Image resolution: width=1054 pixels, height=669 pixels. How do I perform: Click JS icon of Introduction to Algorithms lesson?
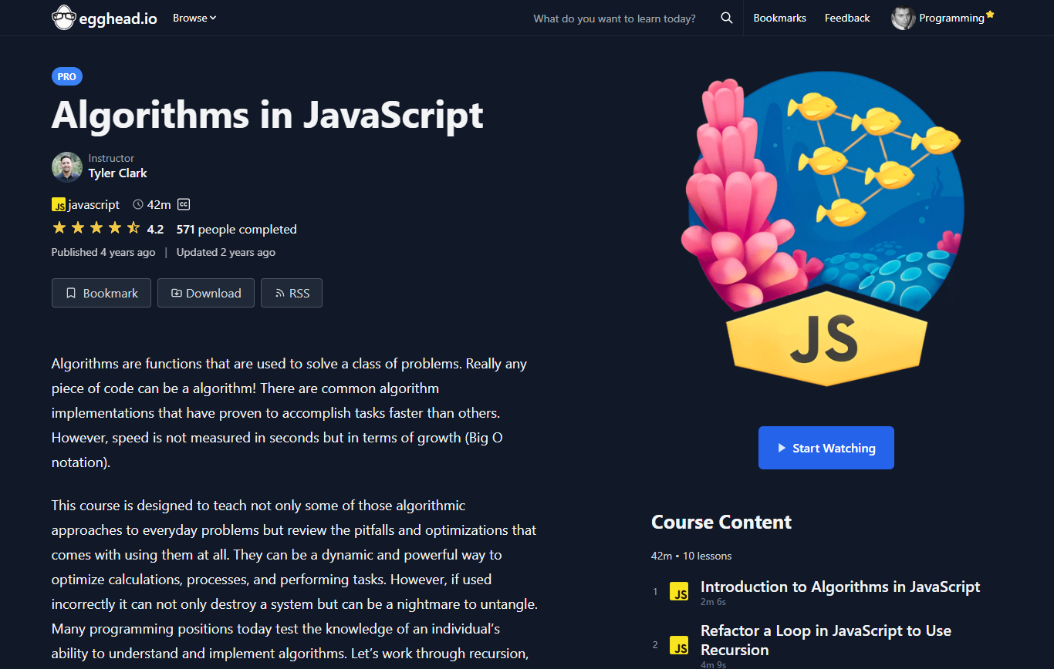(679, 591)
